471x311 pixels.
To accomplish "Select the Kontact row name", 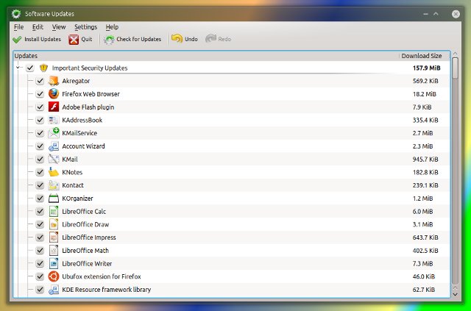I will coord(73,185).
